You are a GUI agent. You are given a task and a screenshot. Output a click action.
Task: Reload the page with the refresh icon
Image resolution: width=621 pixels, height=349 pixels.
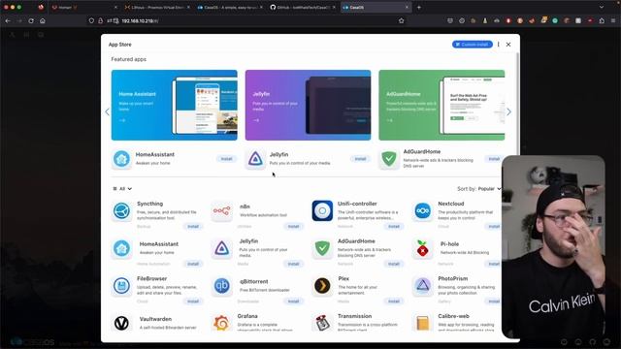(x=31, y=20)
